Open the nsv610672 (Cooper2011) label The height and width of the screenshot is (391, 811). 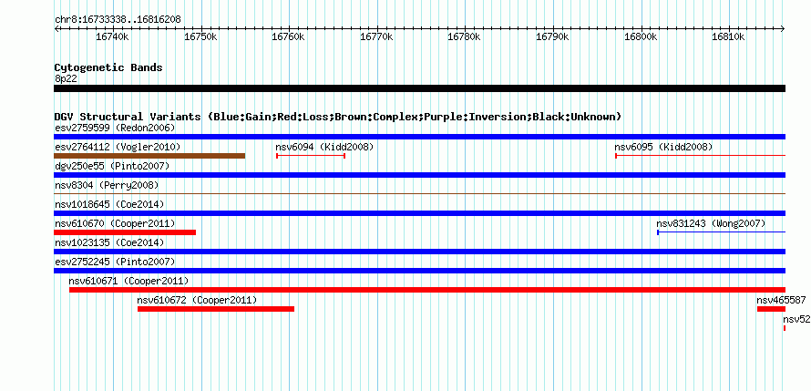[x=197, y=300]
